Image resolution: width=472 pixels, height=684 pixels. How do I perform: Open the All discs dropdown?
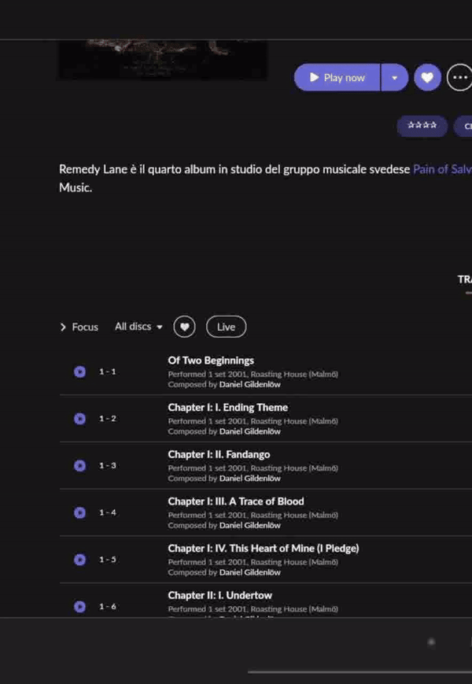(x=138, y=327)
